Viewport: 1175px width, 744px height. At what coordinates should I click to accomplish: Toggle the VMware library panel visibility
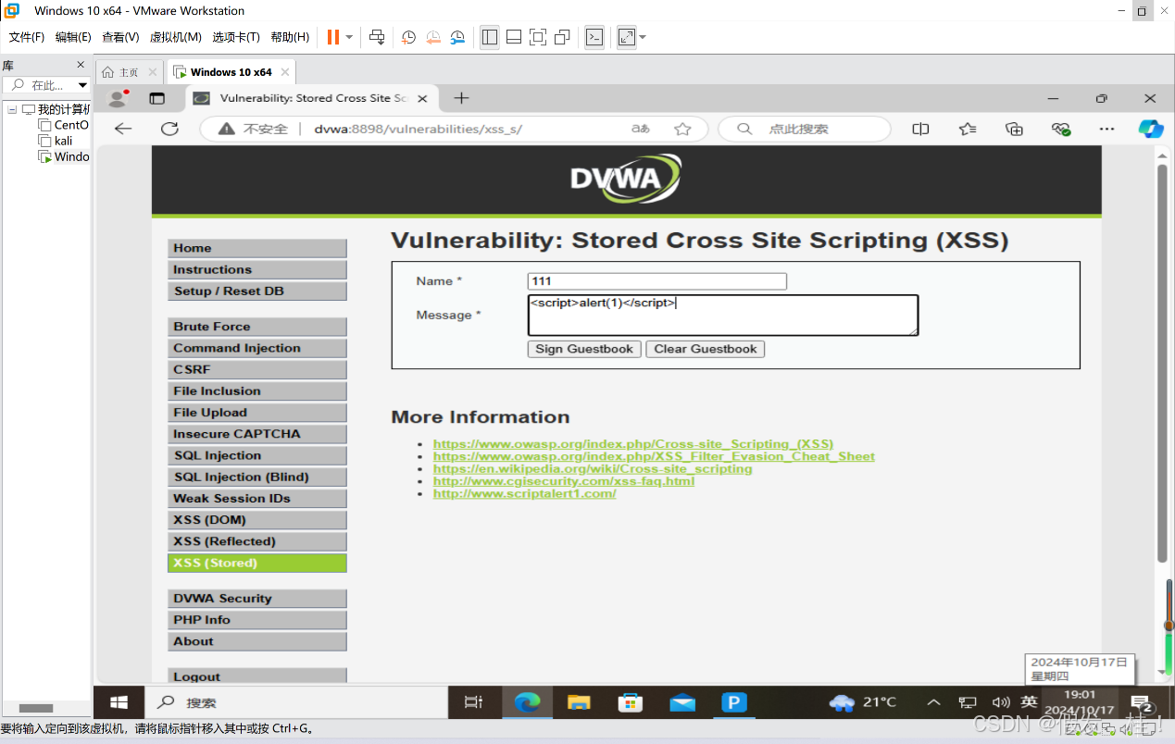point(489,37)
